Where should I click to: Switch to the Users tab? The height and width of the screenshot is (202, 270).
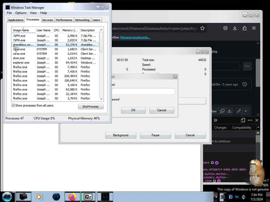pyautogui.click(x=96, y=20)
